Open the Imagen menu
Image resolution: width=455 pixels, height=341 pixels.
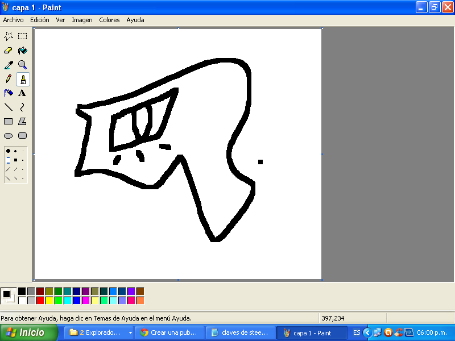coord(82,20)
